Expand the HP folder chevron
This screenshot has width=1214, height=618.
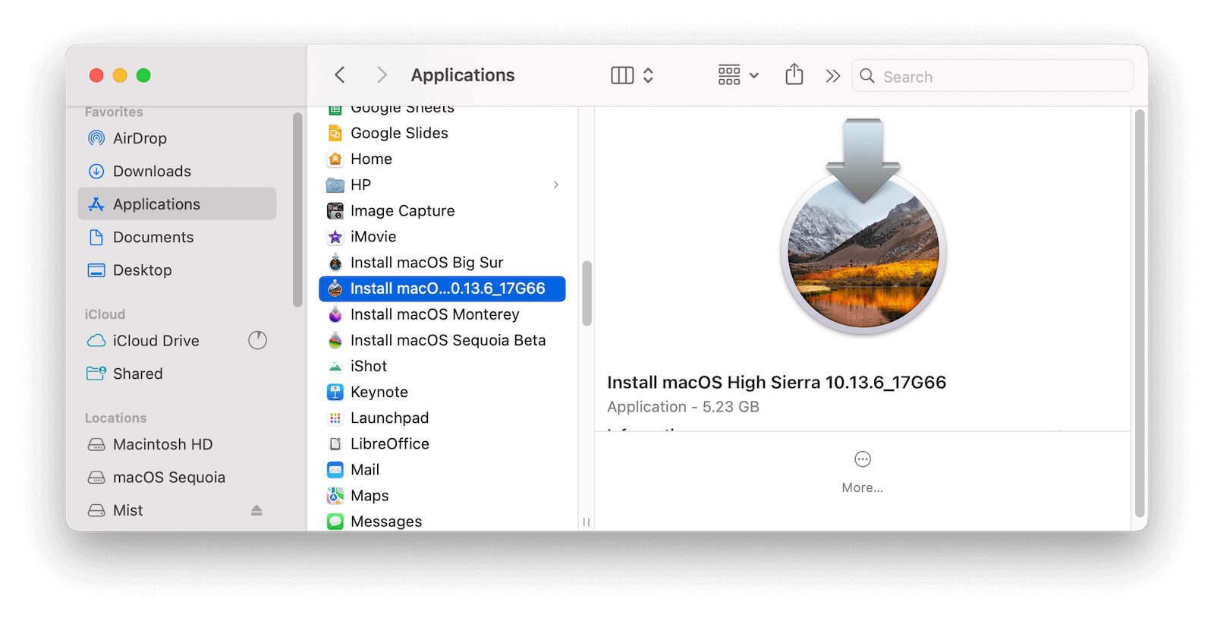[556, 185]
